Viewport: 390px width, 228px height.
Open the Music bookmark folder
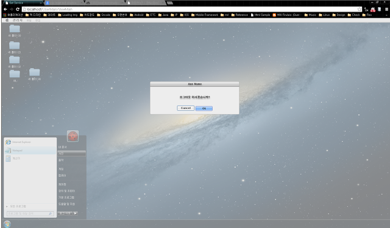coord(310,15)
